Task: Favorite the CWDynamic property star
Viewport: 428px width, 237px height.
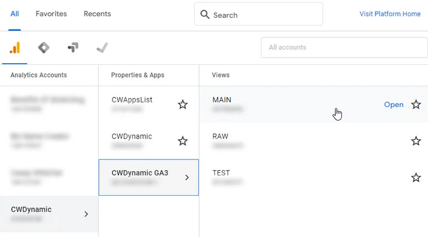Action: (x=183, y=141)
